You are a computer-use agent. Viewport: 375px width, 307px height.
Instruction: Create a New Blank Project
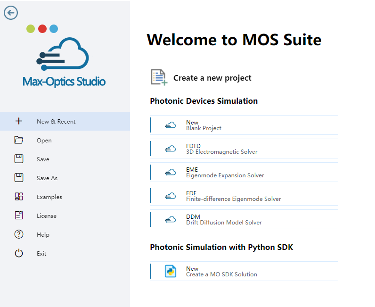pyautogui.click(x=244, y=125)
